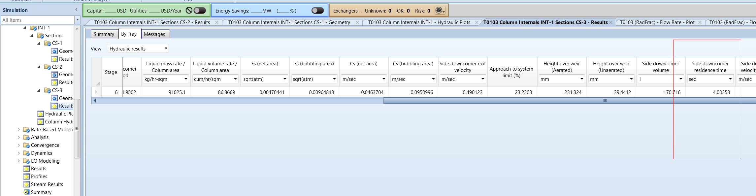756x196 pixels.
Task: Open the Summary form in tree
Action: coord(38,192)
